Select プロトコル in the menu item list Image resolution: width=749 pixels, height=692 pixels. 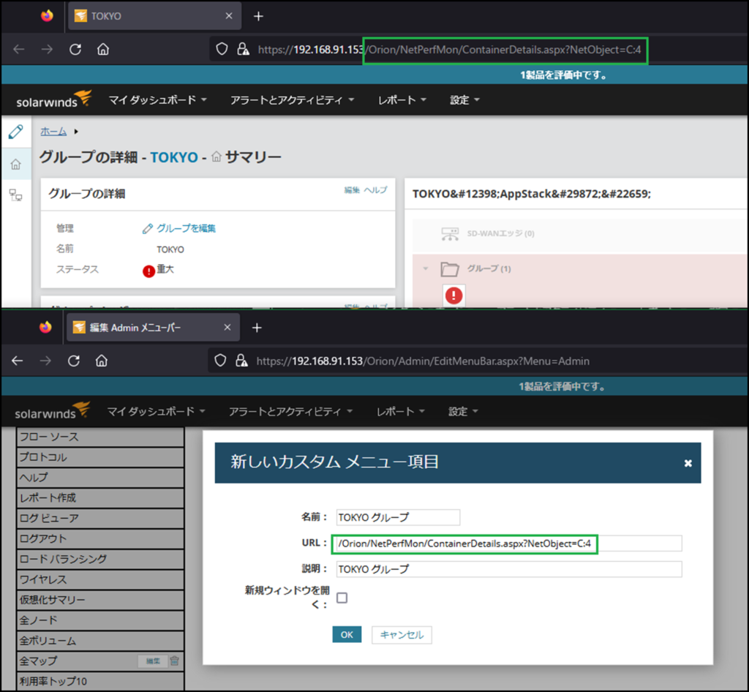[100, 457]
